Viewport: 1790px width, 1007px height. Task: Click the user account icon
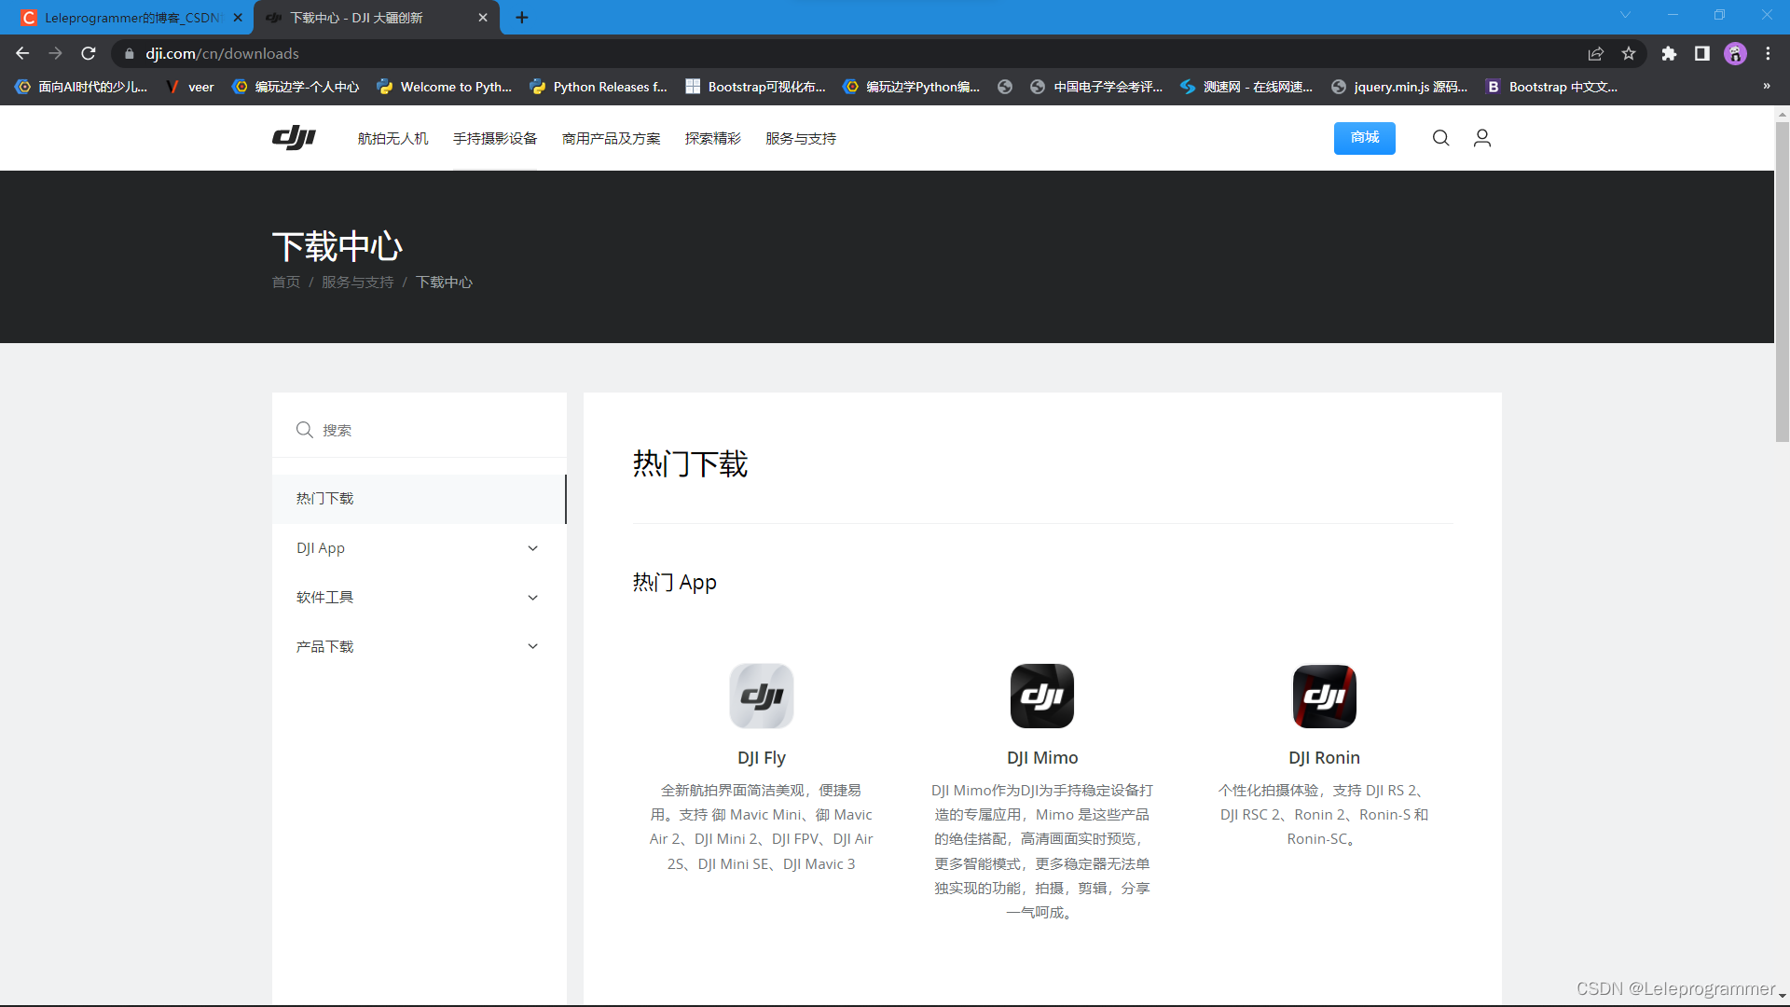click(1481, 138)
